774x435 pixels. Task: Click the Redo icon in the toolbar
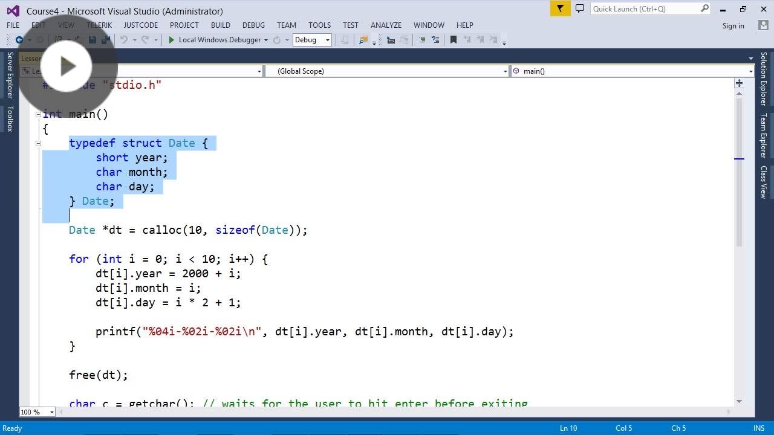[145, 39]
